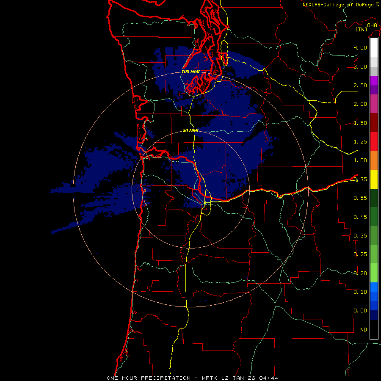The width and height of the screenshot is (381, 381).
Task: Click the yellow legend swatch beside 0.75
Action: coord(374,179)
